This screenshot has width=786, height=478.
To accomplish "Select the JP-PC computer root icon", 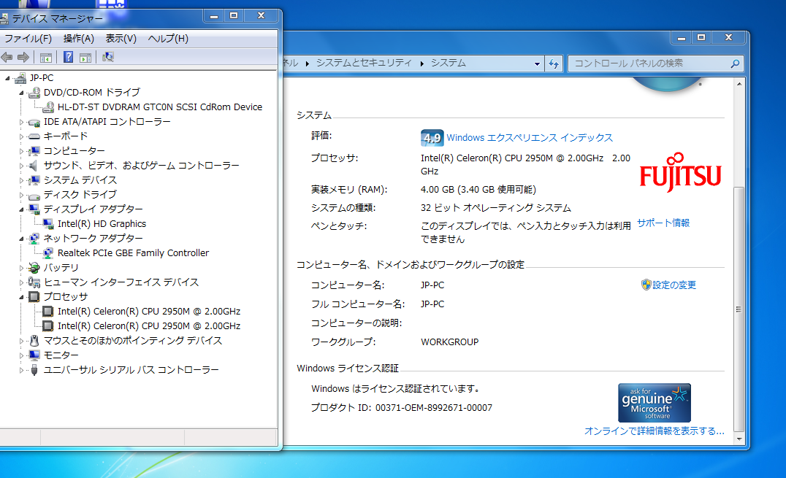I will pos(20,78).
